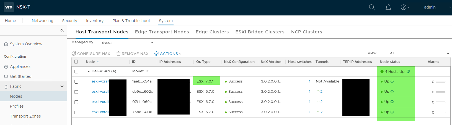Select checkbox for host 1aeb...c54a

click(x=76, y=82)
